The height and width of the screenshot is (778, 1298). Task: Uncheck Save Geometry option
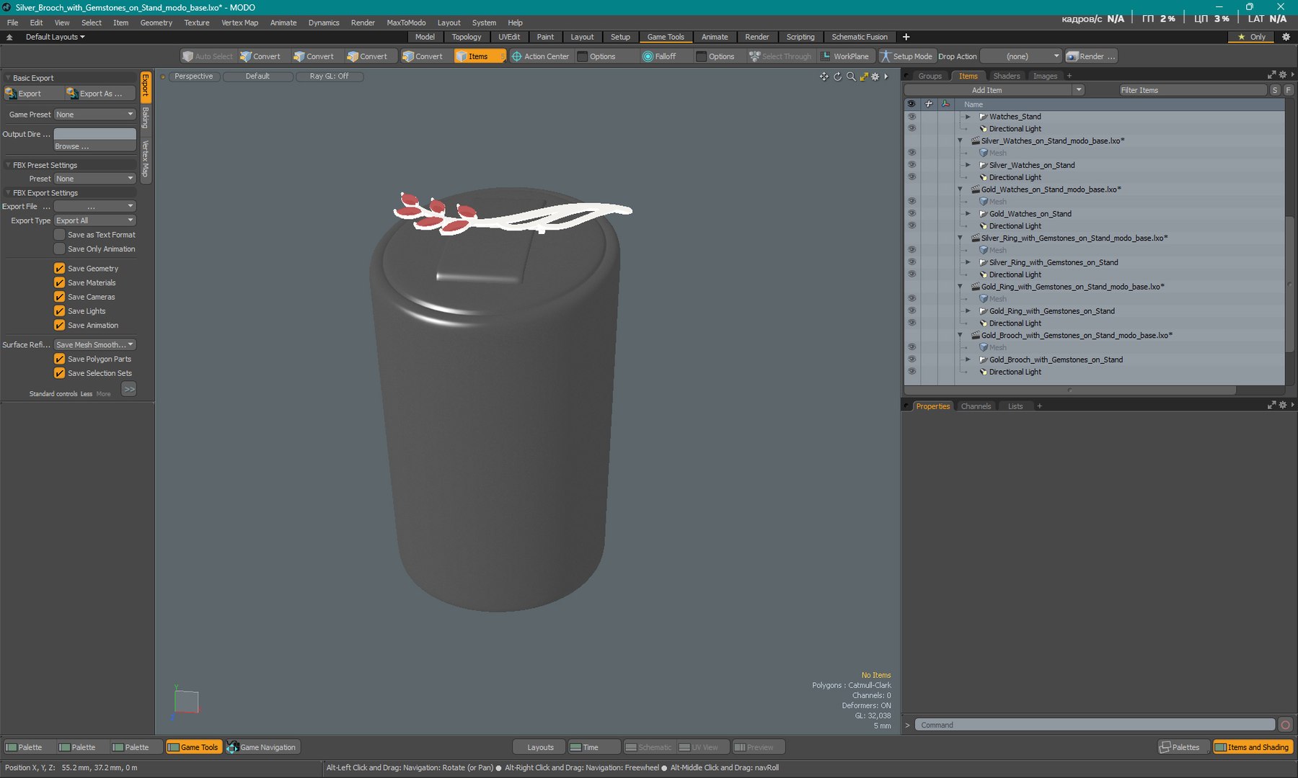pos(60,268)
